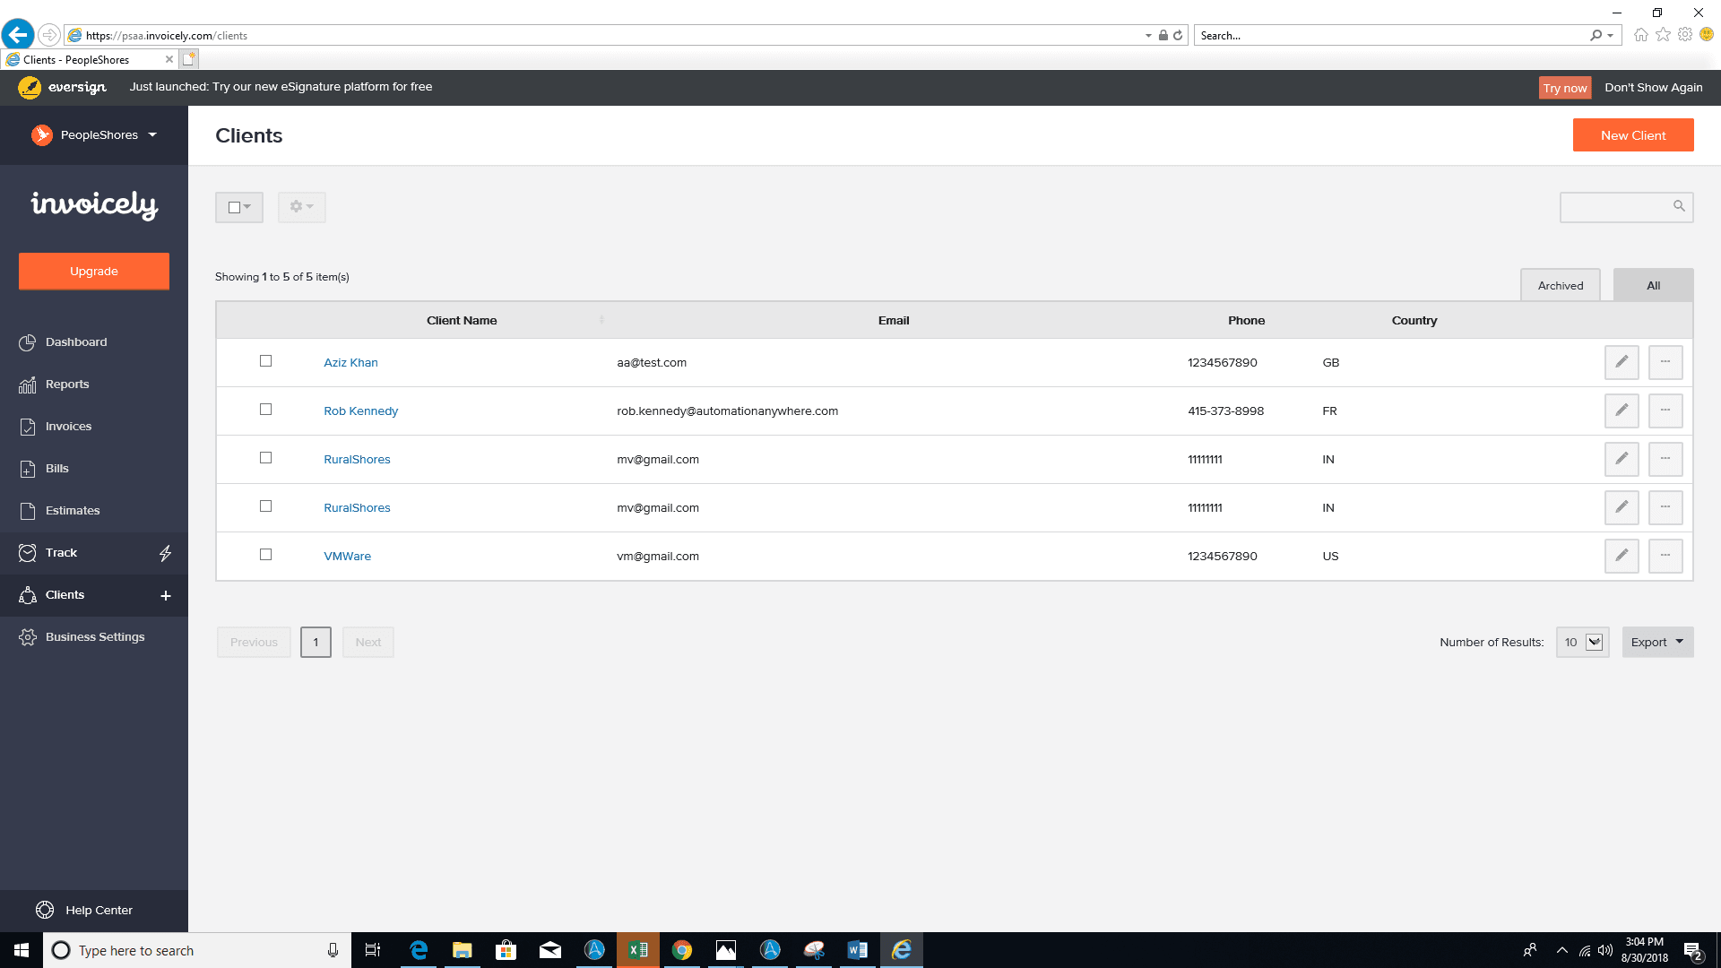Click the Track lightning bolt icon
The image size is (1721, 968).
click(x=166, y=553)
